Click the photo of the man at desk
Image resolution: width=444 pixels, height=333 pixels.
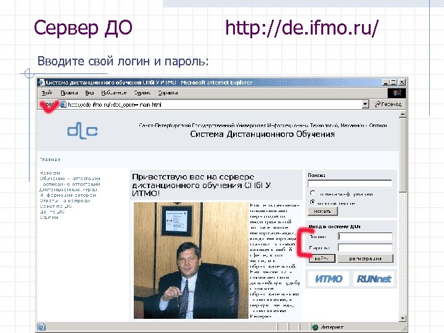point(191,260)
